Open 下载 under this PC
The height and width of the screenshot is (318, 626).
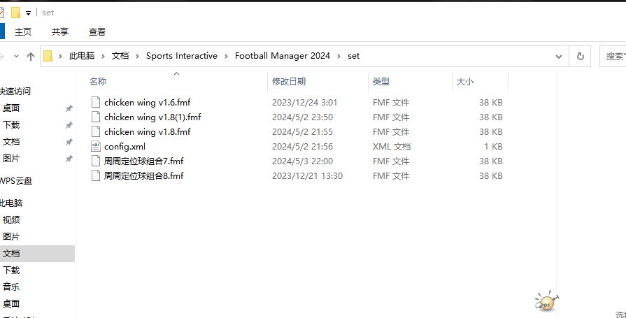click(x=11, y=270)
